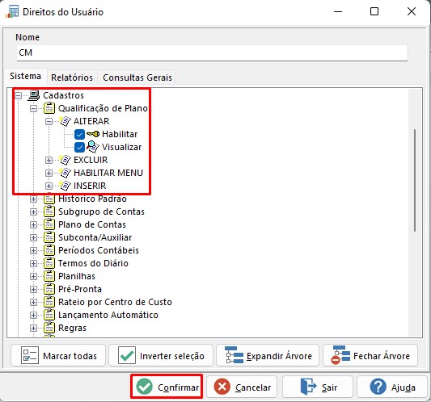The width and height of the screenshot is (431, 402).
Task: Click the Plano de Contas notepad icon
Action: pyautogui.click(x=49, y=224)
